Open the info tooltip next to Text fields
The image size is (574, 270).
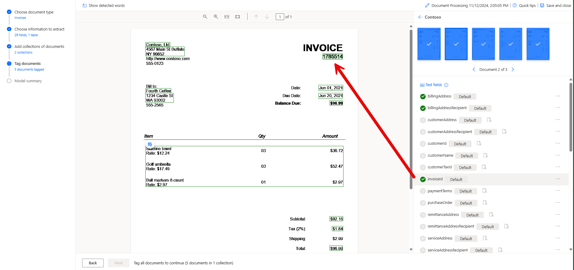(x=446, y=85)
